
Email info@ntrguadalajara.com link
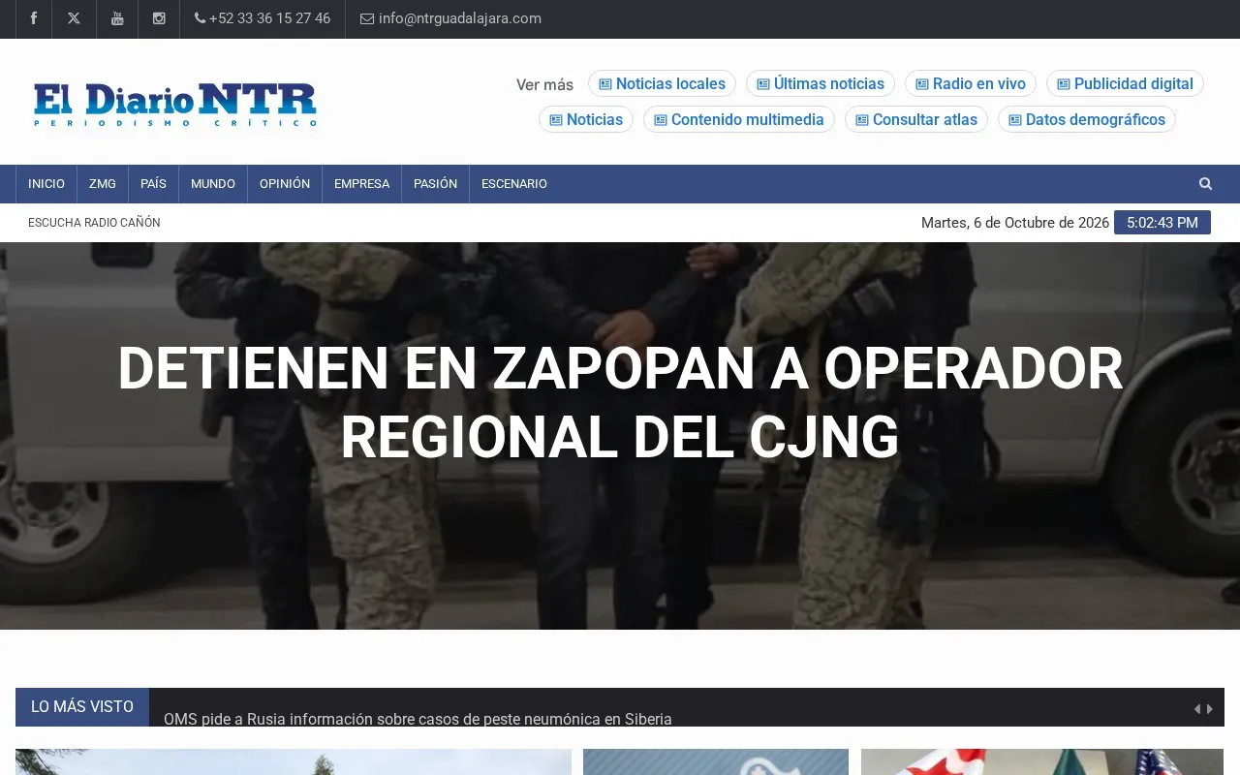pos(451,18)
